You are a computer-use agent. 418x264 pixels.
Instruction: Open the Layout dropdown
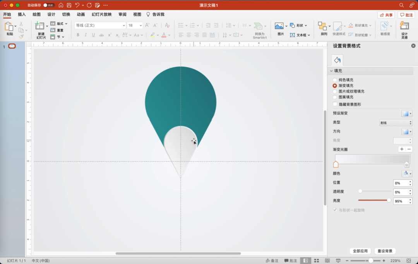[x=59, y=24]
